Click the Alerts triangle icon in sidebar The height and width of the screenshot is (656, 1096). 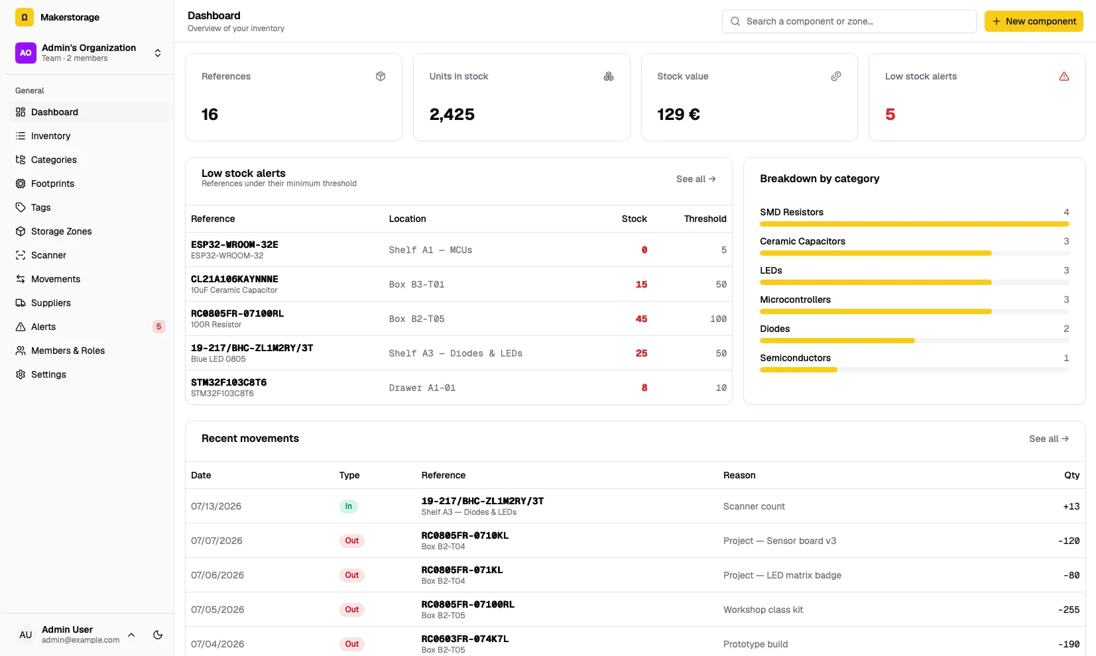pos(21,327)
